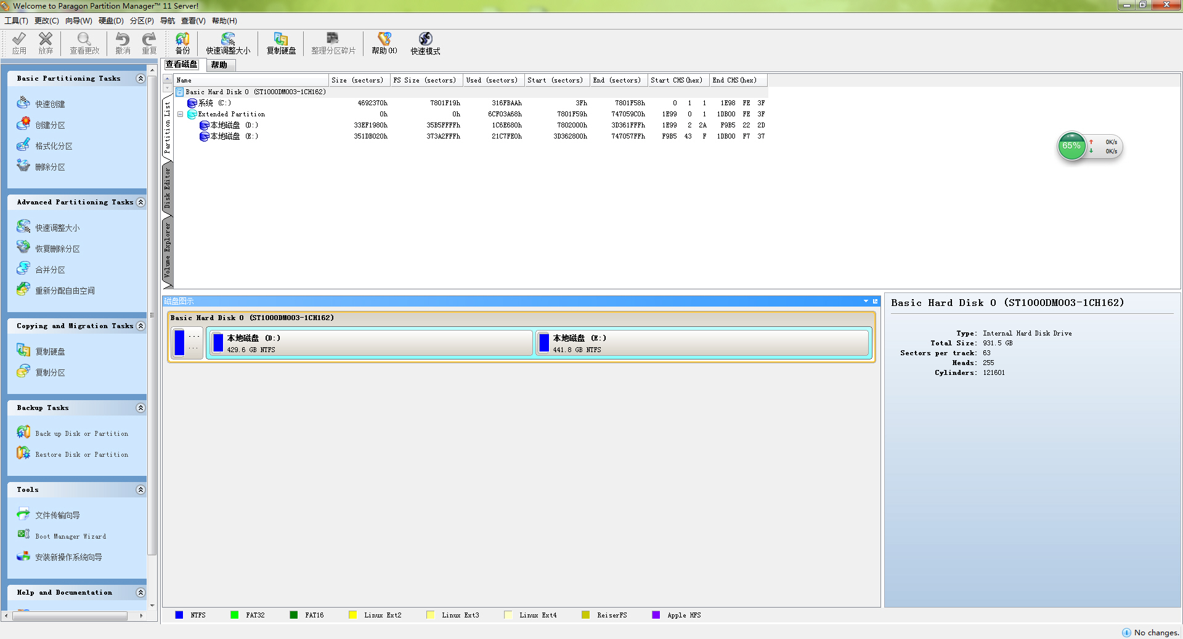Choose 合并分区 in Advanced tasks
Screen dimensions: 1183x639
click(41, 269)
